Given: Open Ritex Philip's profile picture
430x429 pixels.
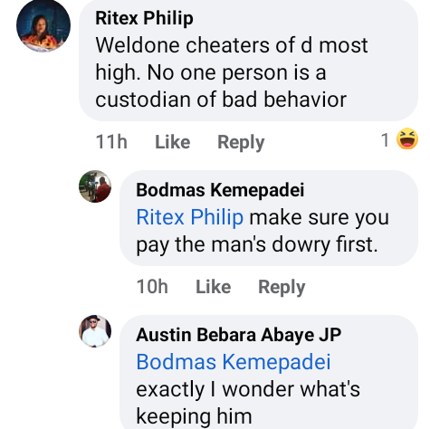Looking at the screenshot, I should tap(43, 25).
